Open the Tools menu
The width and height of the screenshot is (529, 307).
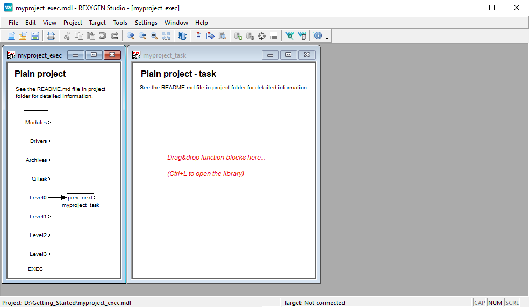[x=120, y=23]
